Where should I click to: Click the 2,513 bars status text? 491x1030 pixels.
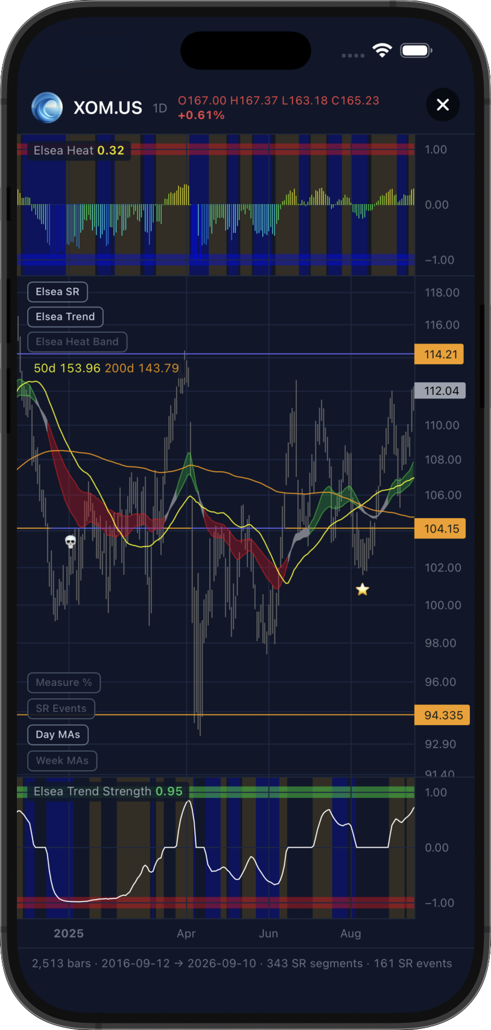62,964
